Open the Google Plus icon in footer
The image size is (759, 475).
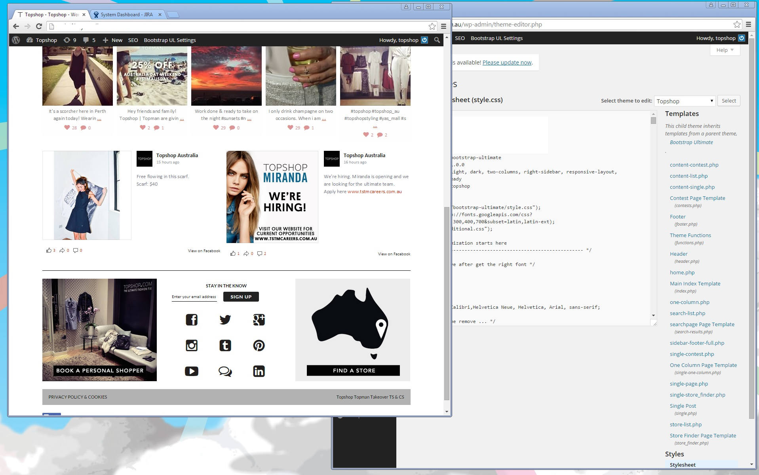[259, 319]
